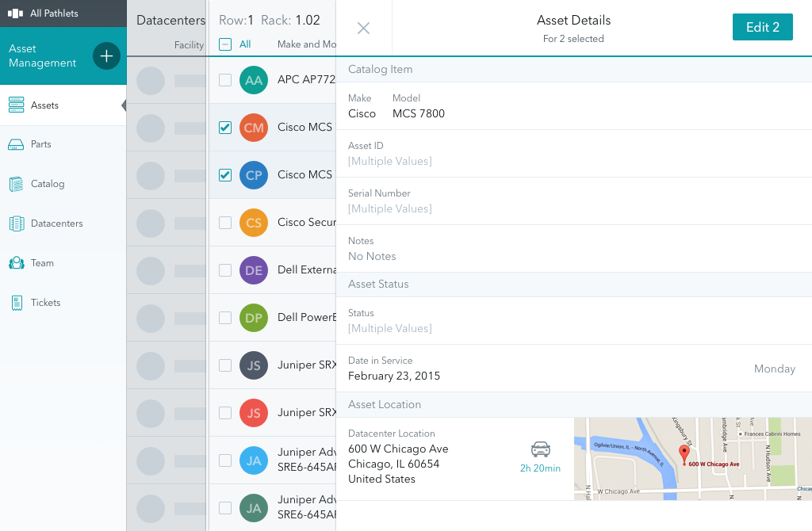
Task: Collapse the Catalog Item section
Action: tap(381, 69)
